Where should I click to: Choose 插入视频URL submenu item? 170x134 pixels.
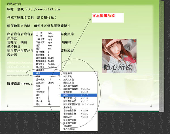pos(79,129)
